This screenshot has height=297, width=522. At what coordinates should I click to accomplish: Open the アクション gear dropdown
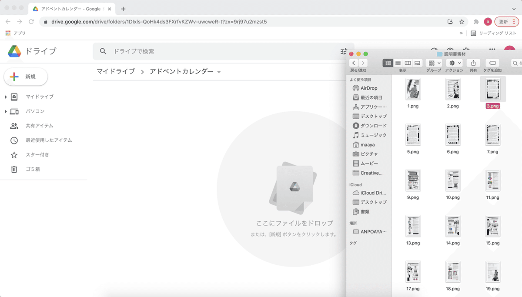(455, 62)
